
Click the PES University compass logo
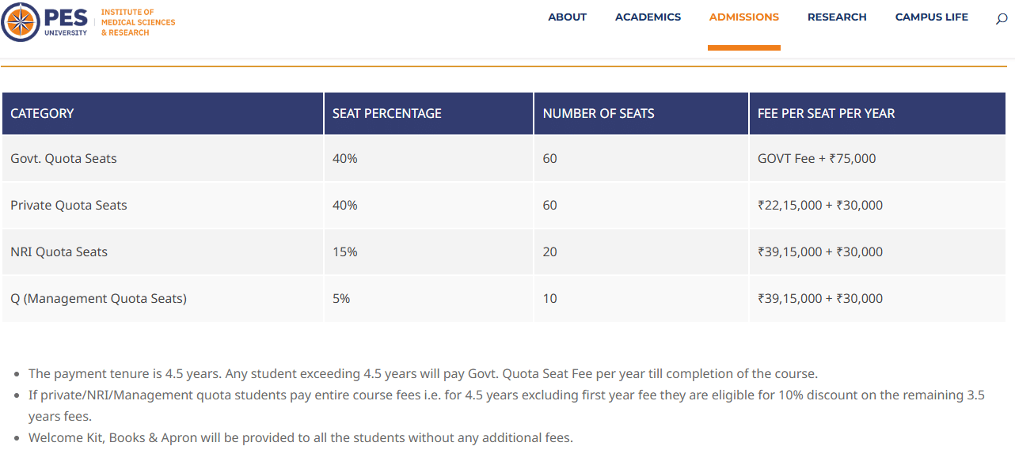click(x=21, y=22)
